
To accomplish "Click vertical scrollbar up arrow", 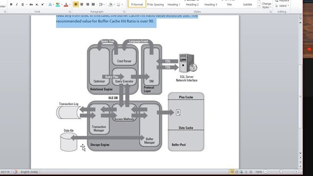I will [300, 22].
